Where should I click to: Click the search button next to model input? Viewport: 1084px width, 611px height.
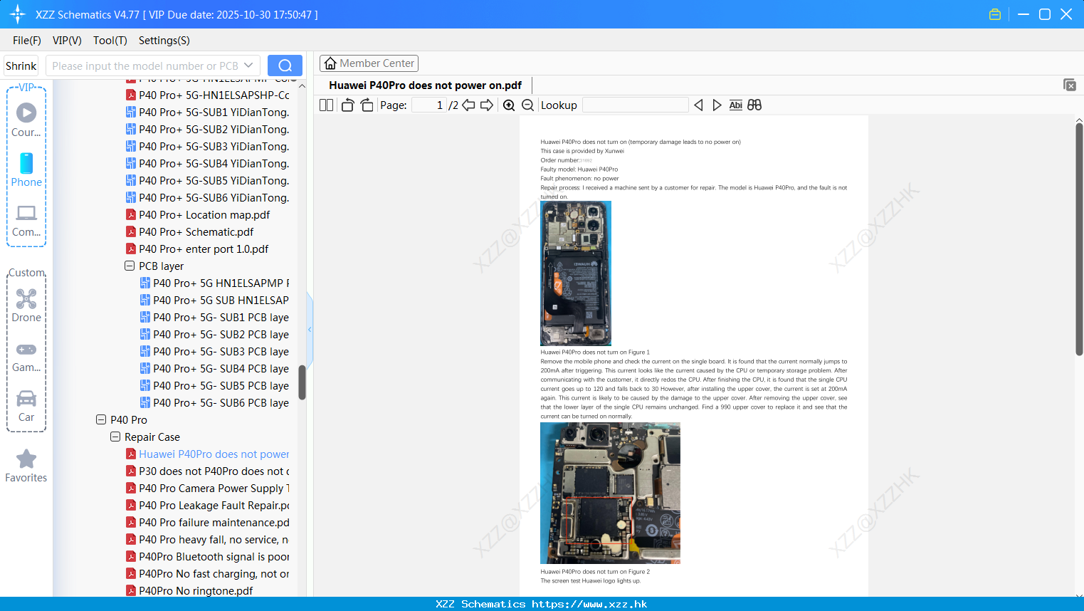tap(285, 66)
